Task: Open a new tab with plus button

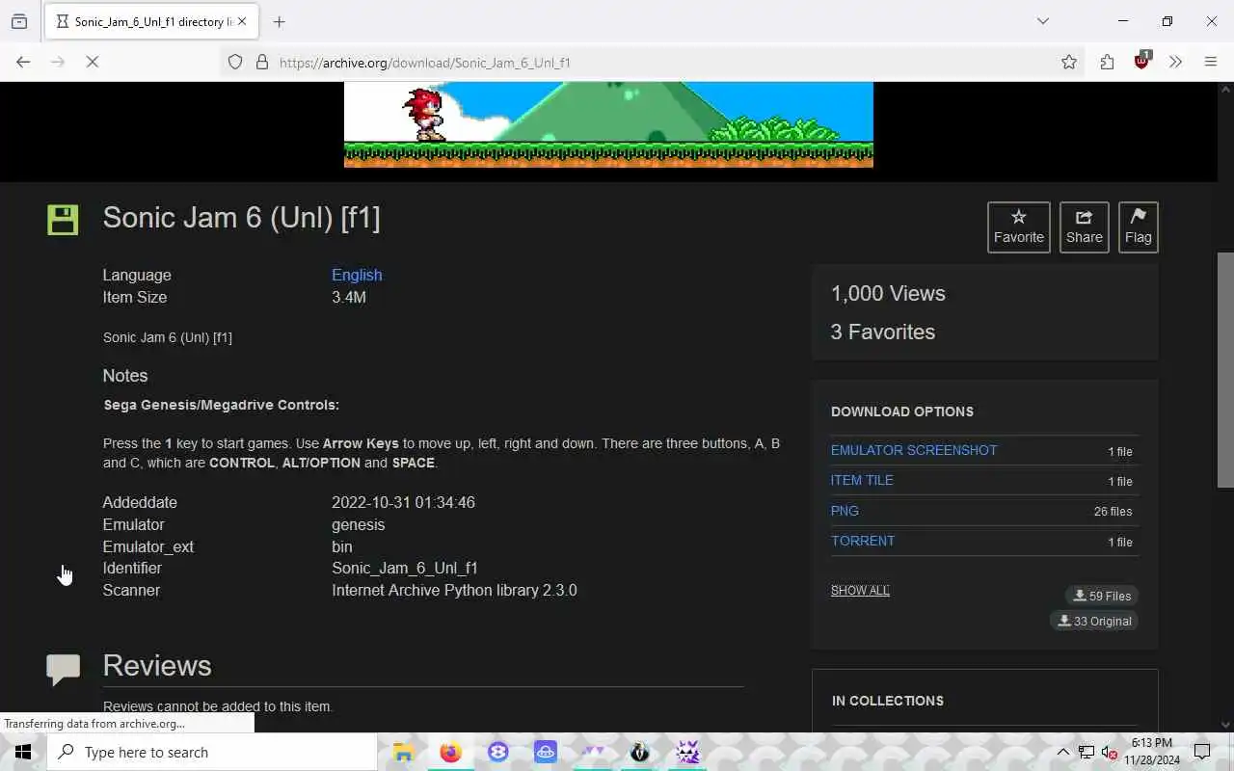Action: tap(280, 21)
